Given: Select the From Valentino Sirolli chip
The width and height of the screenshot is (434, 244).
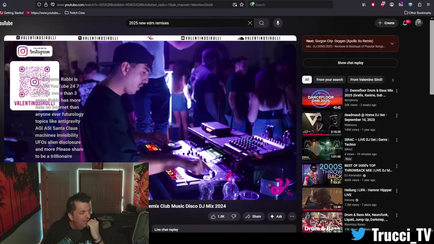Looking at the screenshot, I should click(x=366, y=80).
